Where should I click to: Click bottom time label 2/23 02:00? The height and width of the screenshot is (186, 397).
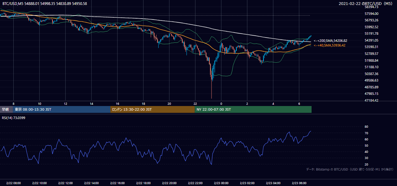pos(247,183)
